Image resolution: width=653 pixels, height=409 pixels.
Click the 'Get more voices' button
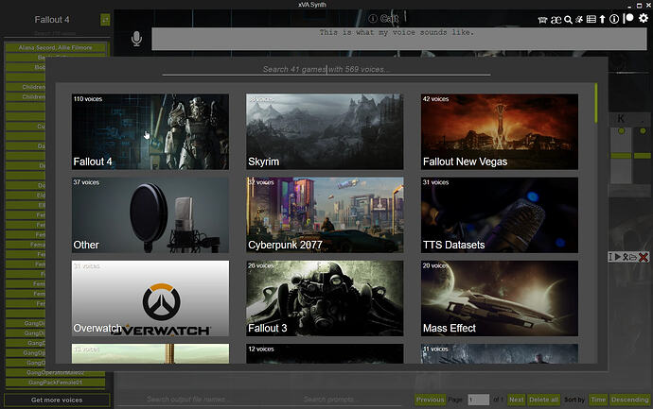[57, 400]
